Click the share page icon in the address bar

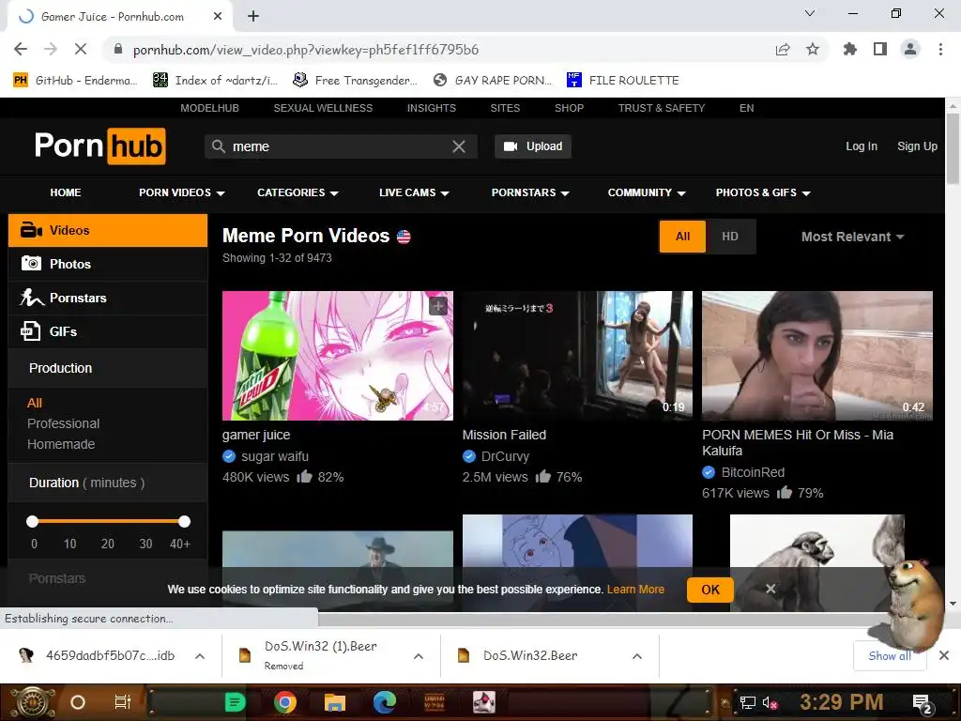coord(783,49)
